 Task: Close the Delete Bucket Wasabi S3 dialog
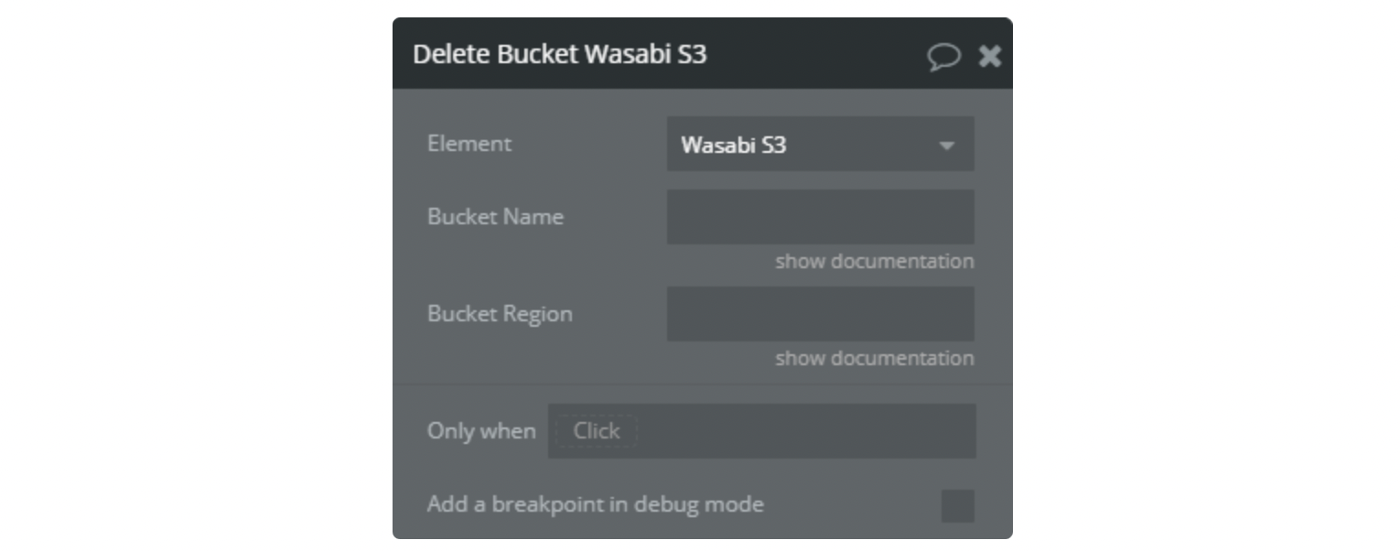990,57
